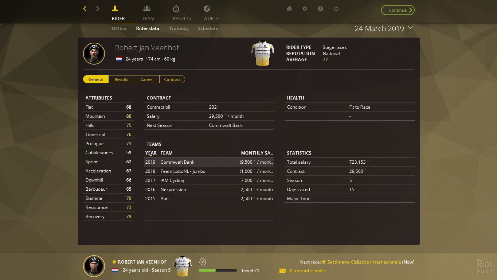The image size is (497, 280).
Task: Open the Schedule menu item
Action: pos(208,28)
